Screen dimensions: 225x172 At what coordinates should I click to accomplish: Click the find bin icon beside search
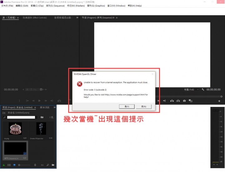click(42, 117)
